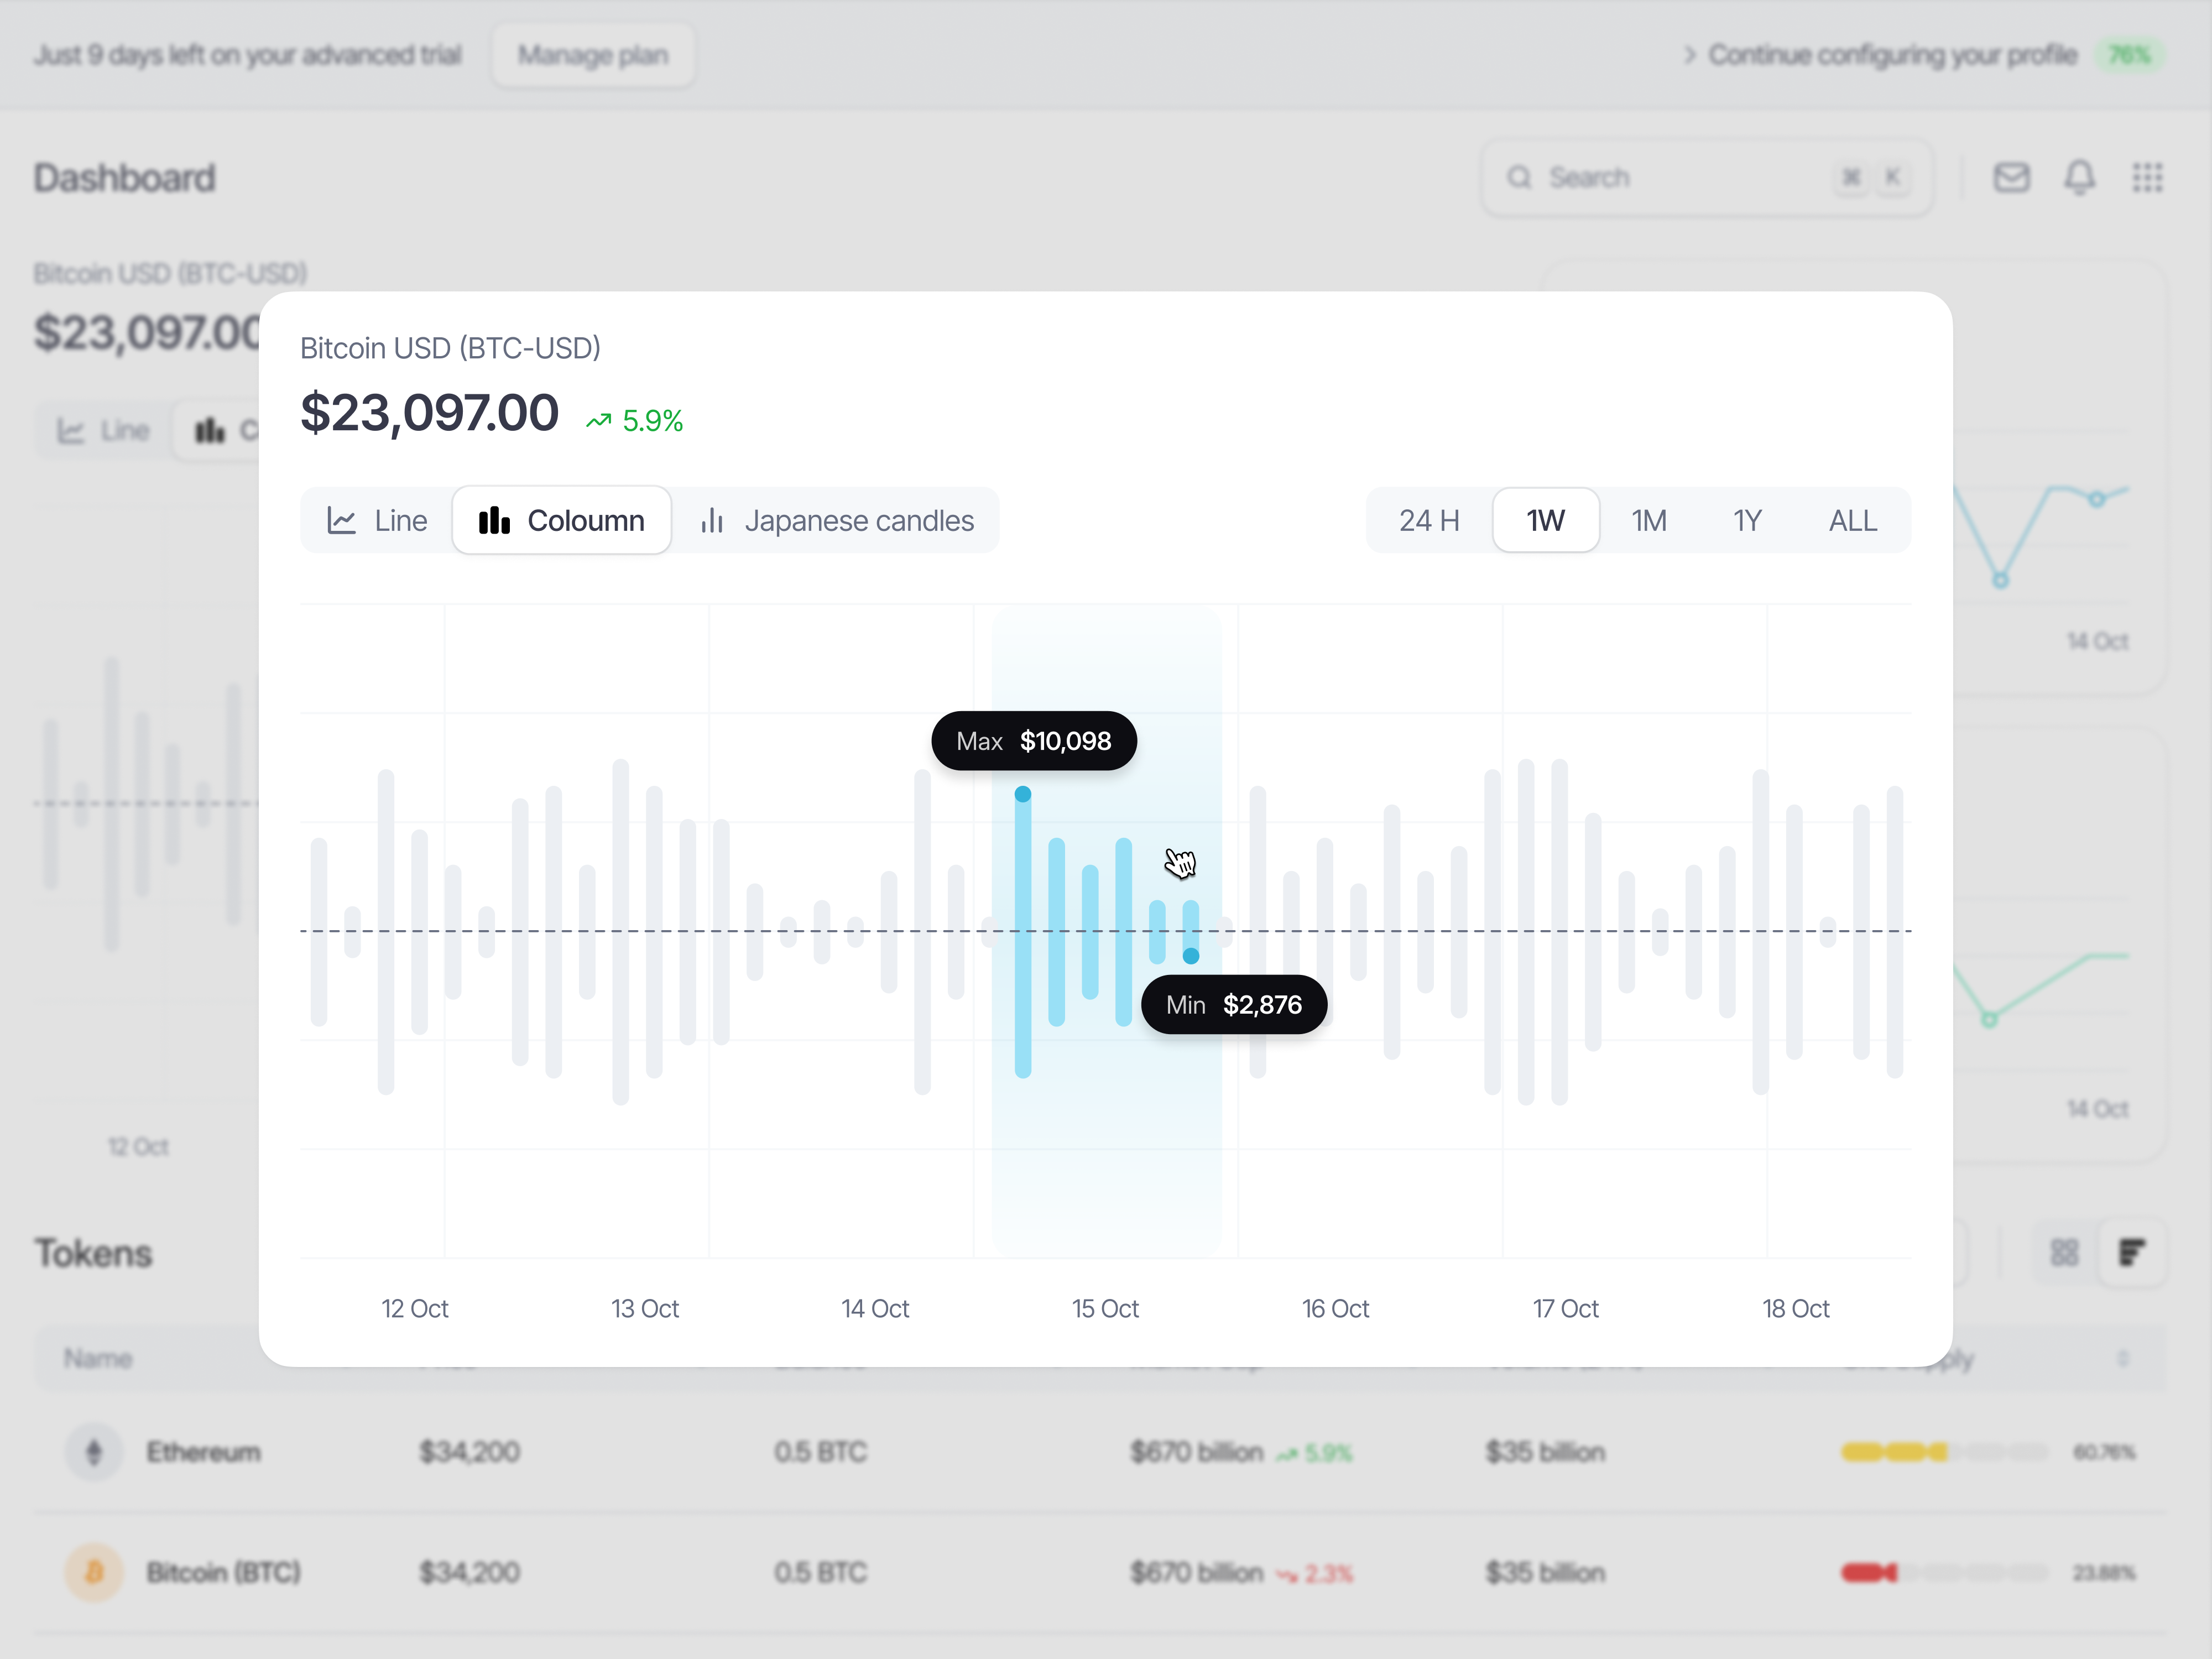Switch tokens to grid view

[2064, 1252]
